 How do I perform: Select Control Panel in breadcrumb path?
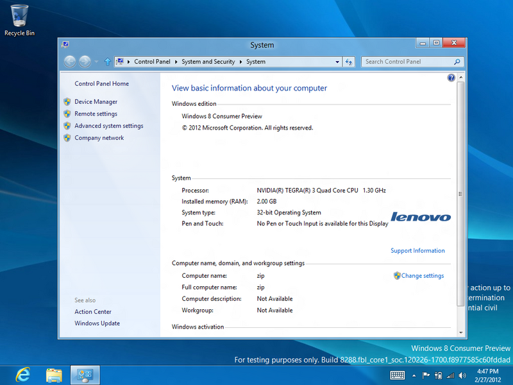pos(152,62)
